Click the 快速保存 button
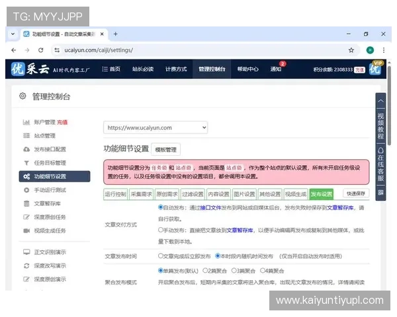Image resolution: width=397 pixels, height=317 pixels. point(356,194)
